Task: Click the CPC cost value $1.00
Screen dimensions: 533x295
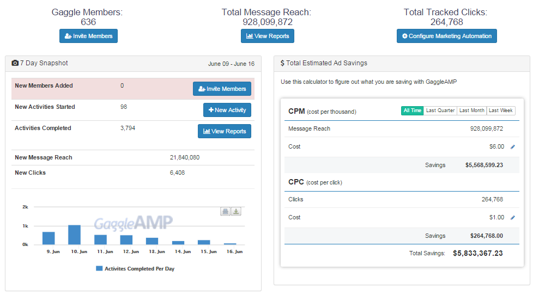Action: pos(496,218)
